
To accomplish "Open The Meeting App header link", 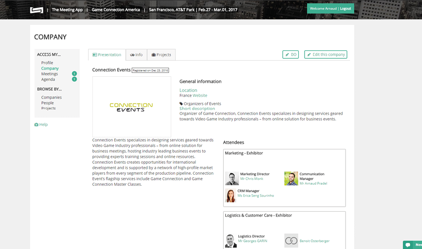I will pos(67,10).
